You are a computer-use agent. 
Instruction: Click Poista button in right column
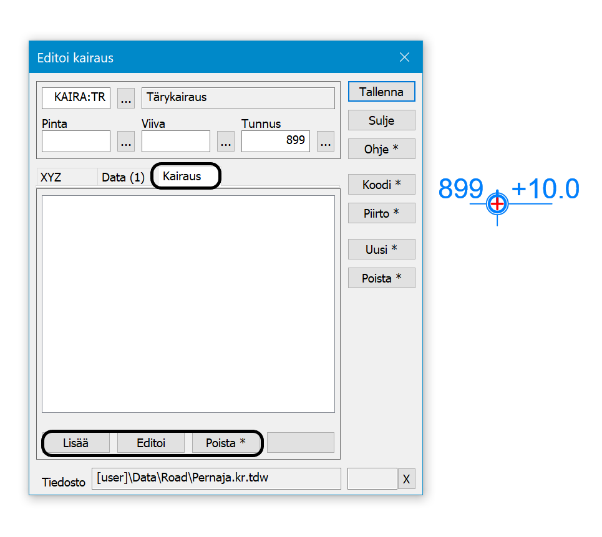[381, 278]
